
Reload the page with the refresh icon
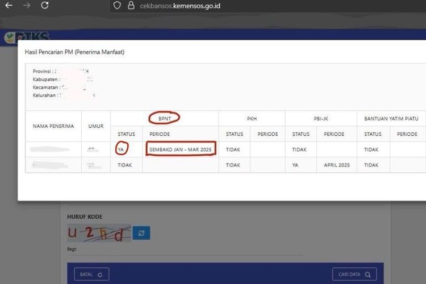click(45, 6)
